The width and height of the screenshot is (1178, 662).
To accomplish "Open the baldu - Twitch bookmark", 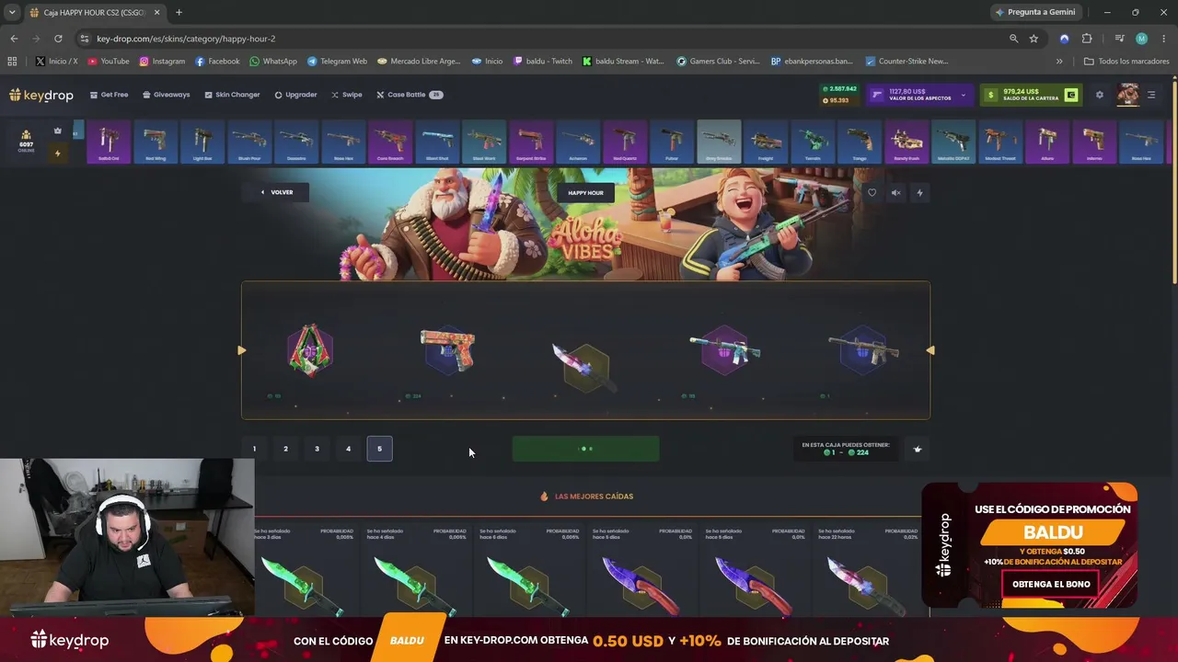I will tap(543, 62).
